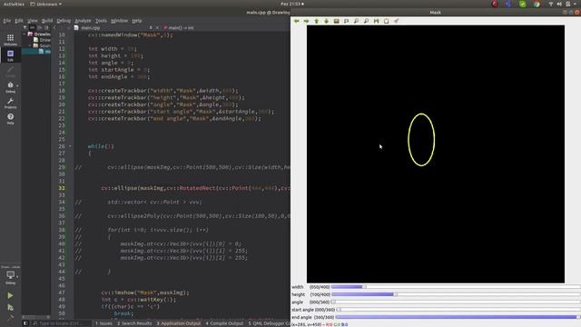Click the Chrome icon in system tray
The width and height of the screenshot is (581, 327).
click(537, 4)
